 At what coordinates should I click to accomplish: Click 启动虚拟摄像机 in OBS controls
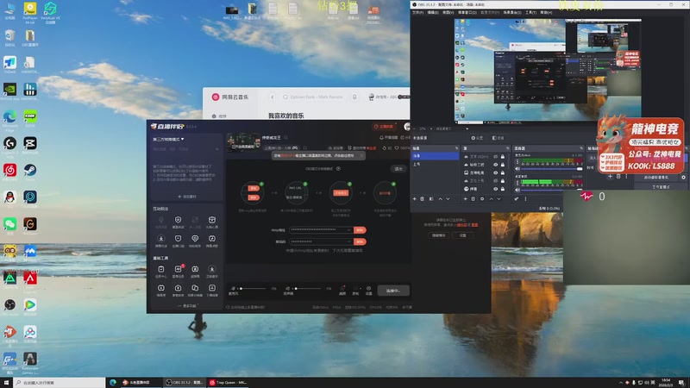click(x=655, y=178)
